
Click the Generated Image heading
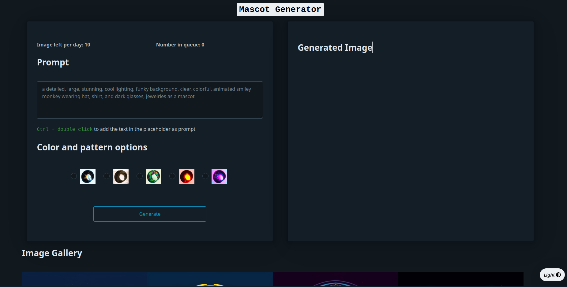[335, 48]
